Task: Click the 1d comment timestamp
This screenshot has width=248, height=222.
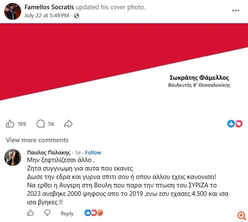Action: 78,153
